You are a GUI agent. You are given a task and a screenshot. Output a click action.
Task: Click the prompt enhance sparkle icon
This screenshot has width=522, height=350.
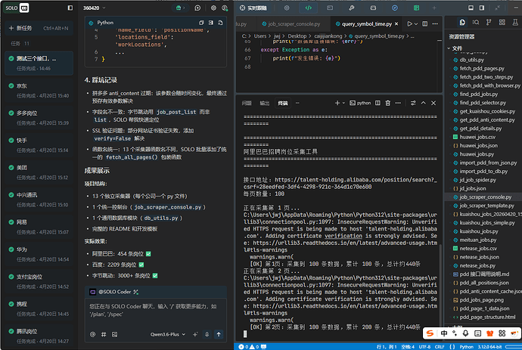point(195,334)
